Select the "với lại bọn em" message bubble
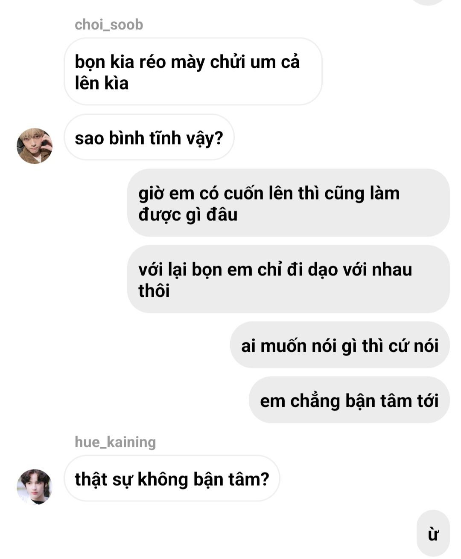 289,279
